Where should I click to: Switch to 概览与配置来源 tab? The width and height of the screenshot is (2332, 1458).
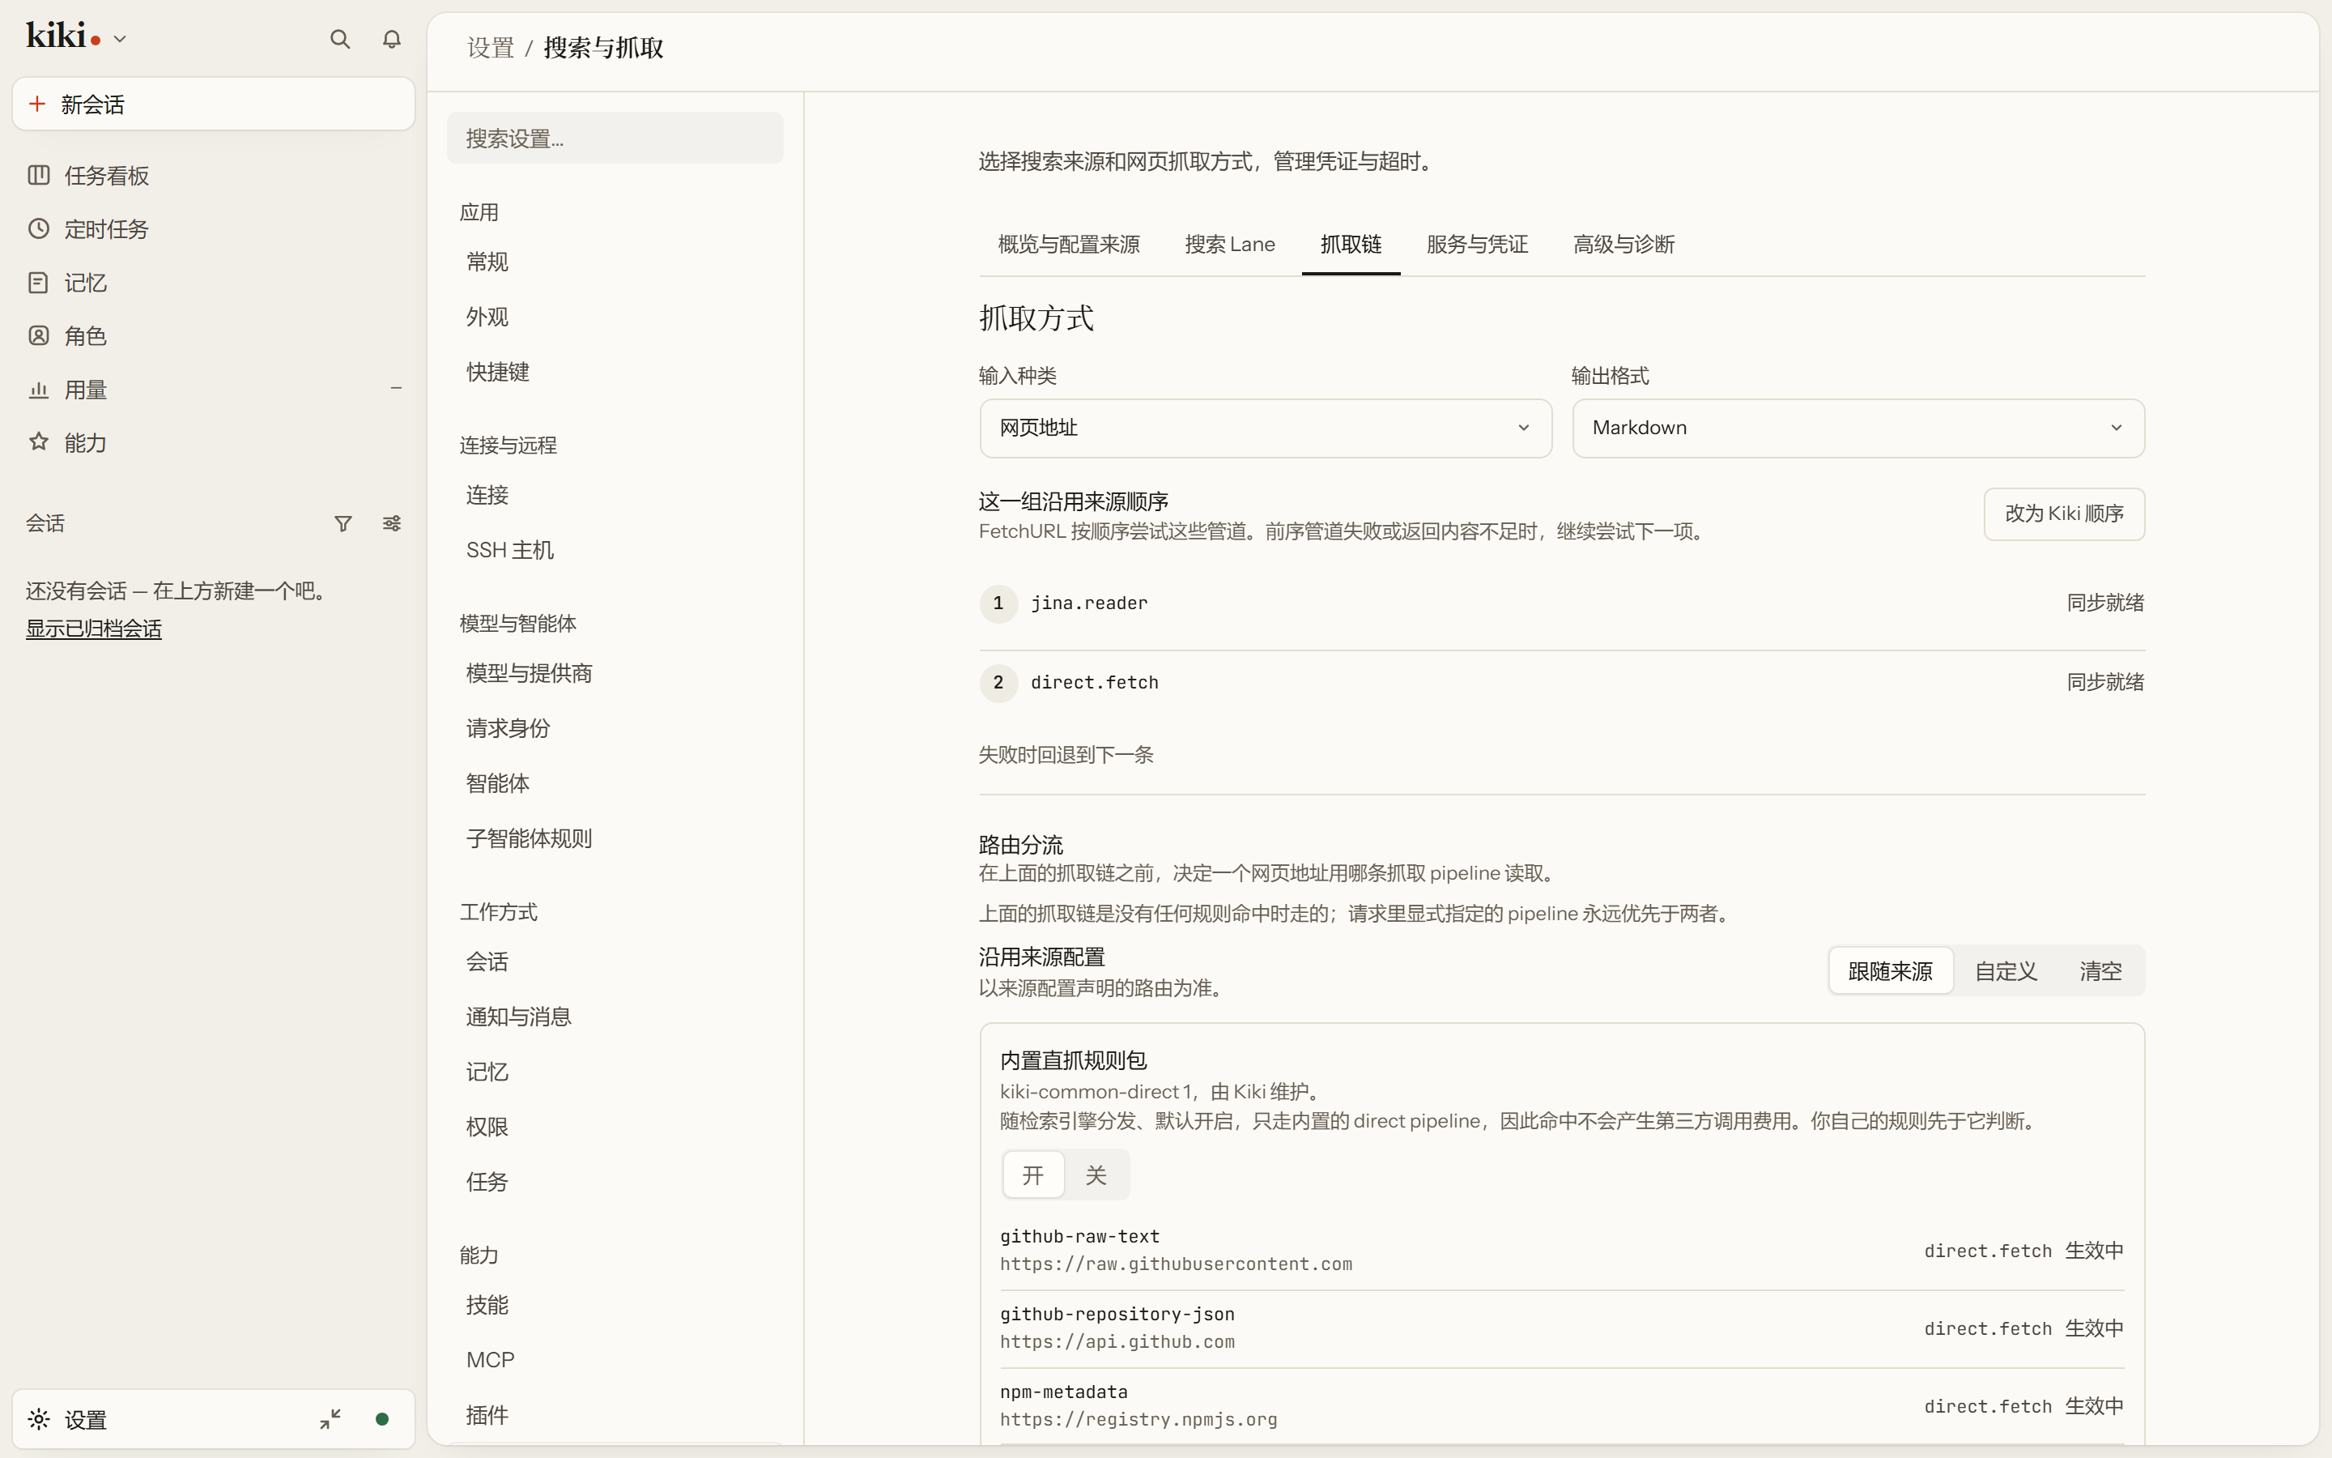1069,245
